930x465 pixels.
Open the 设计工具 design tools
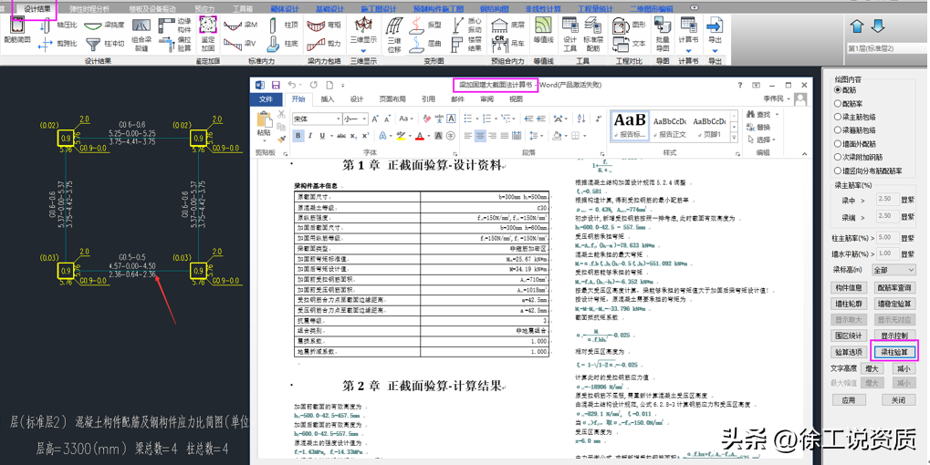570,35
